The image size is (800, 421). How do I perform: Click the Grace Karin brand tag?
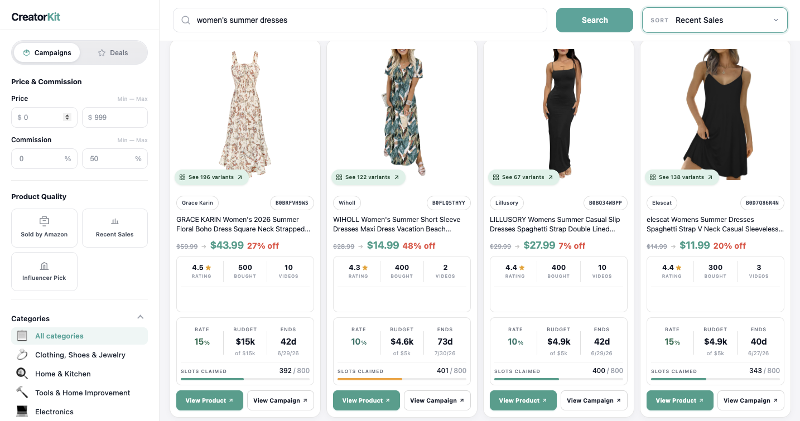click(x=197, y=202)
